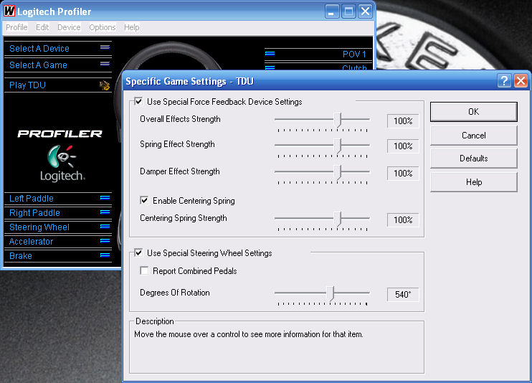Click the Steering Wheel indicator icon
532x383 pixels.
tap(105, 227)
